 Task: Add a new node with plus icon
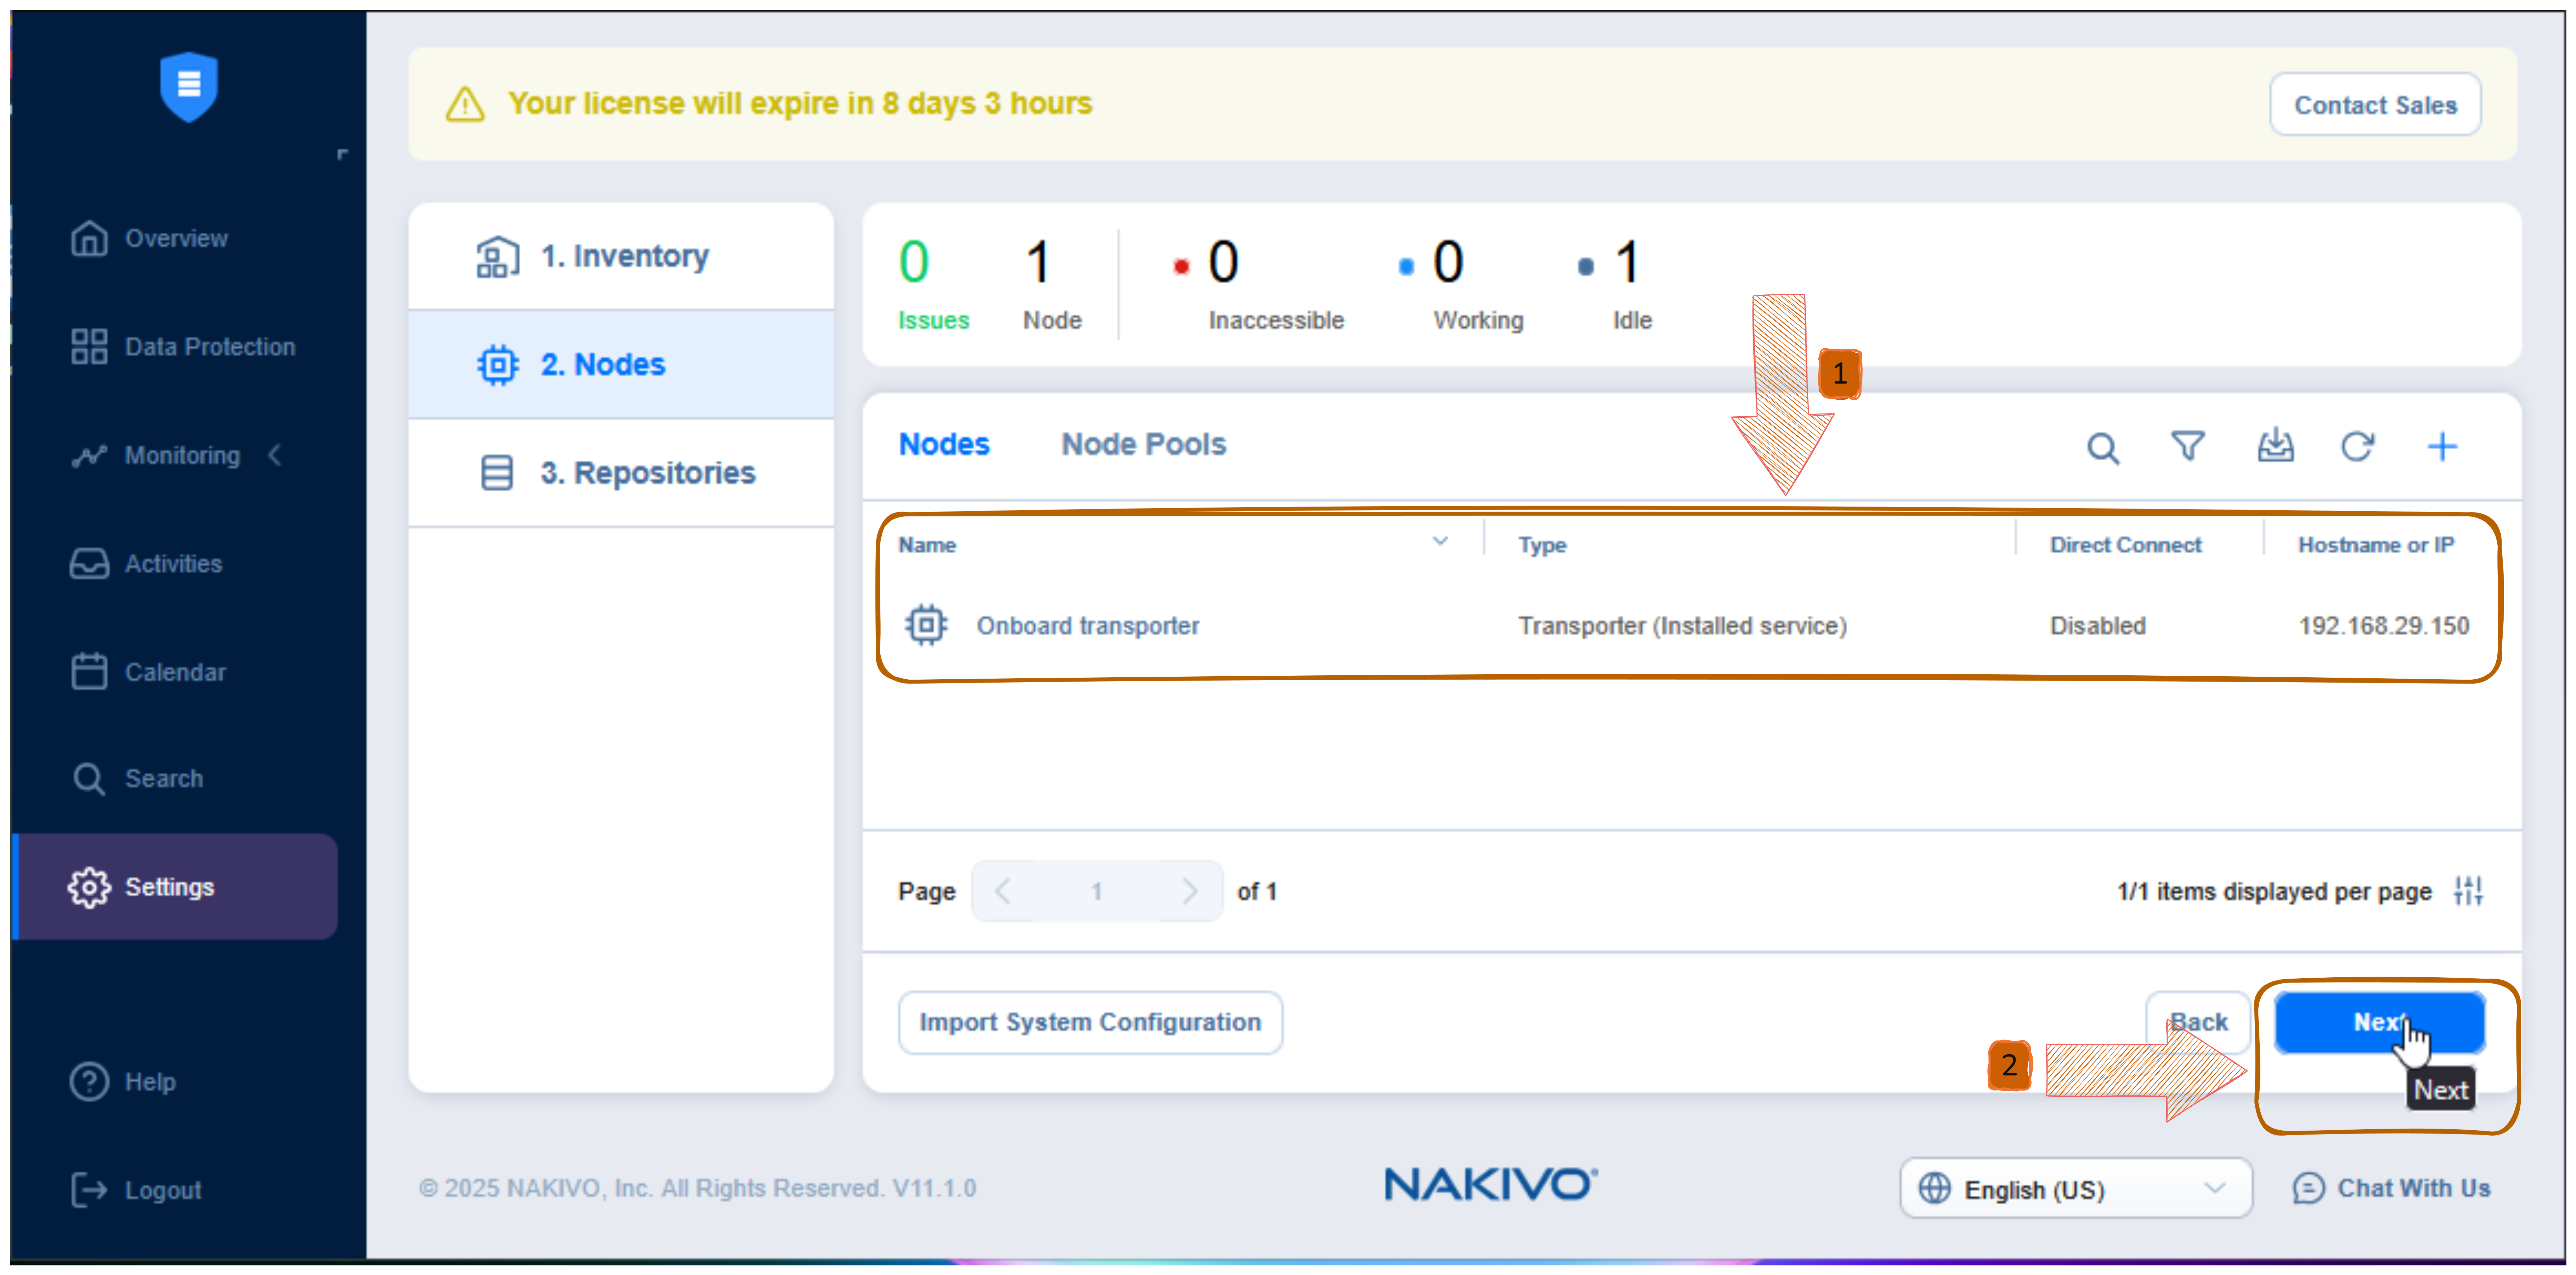click(2442, 447)
